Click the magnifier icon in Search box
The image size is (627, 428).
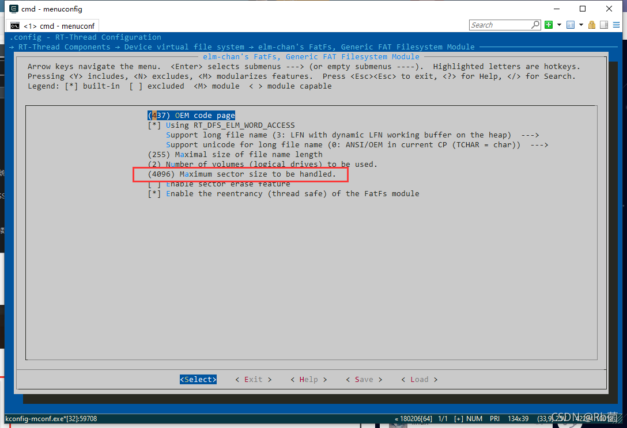[535, 25]
